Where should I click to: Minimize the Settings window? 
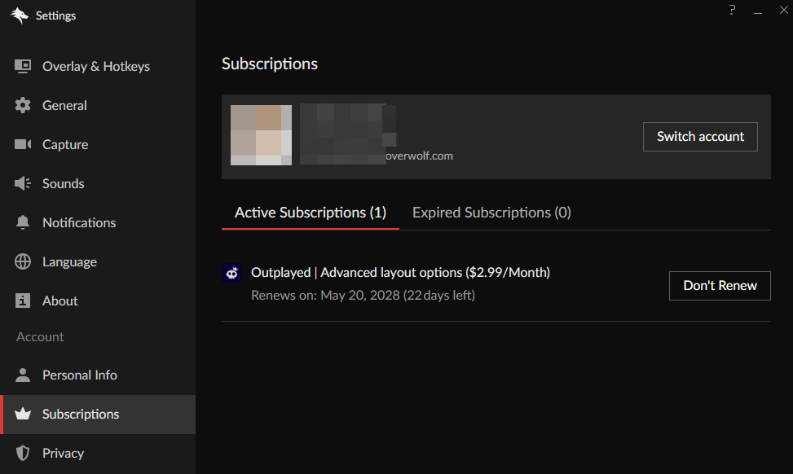tap(758, 11)
